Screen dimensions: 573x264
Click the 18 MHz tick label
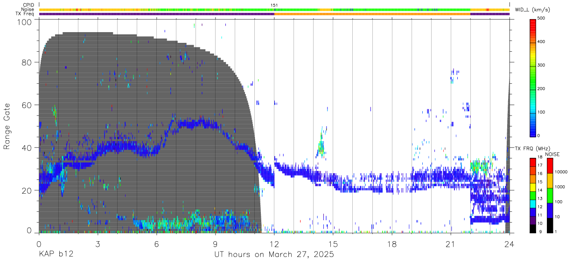[541, 157]
